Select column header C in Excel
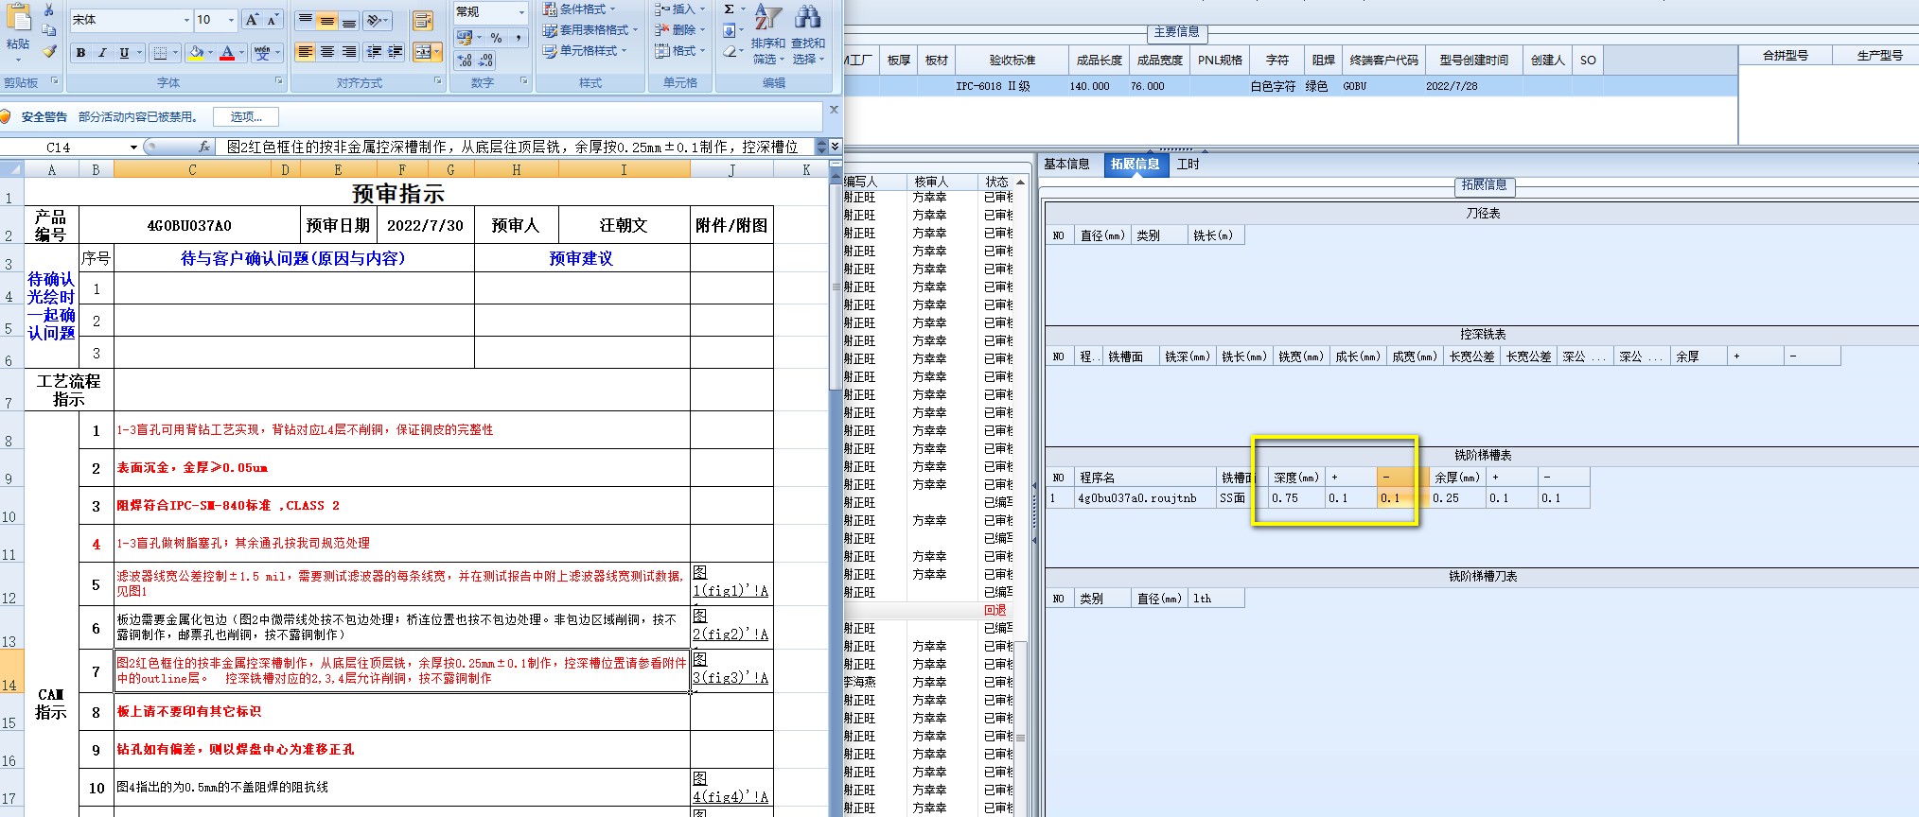Image resolution: width=1919 pixels, height=817 pixels. tap(191, 170)
